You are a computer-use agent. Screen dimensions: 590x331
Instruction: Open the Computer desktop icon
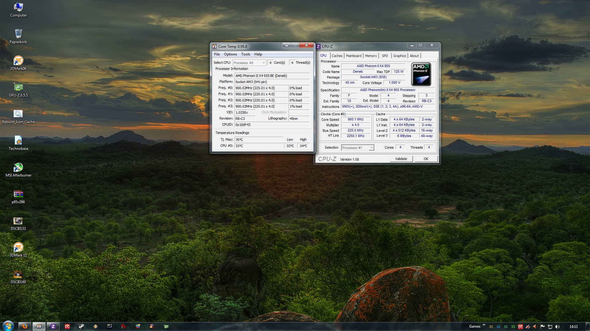pos(18,10)
